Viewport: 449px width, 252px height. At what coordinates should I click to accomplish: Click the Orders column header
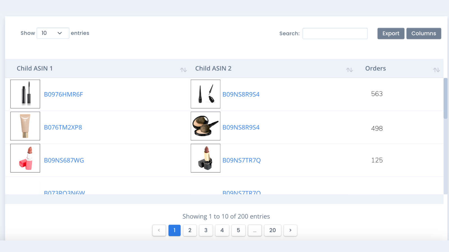tap(375, 68)
